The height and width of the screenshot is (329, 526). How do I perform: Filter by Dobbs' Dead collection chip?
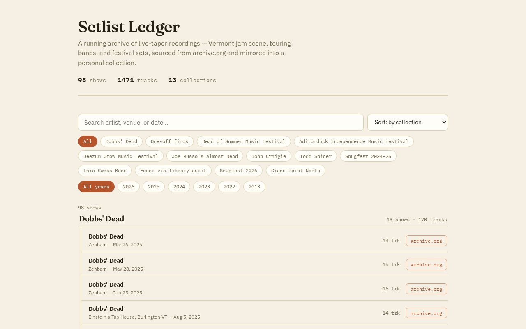[121, 141]
